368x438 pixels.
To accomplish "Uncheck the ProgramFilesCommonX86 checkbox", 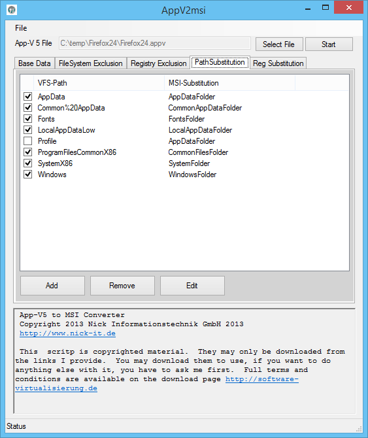I will 27,152.
